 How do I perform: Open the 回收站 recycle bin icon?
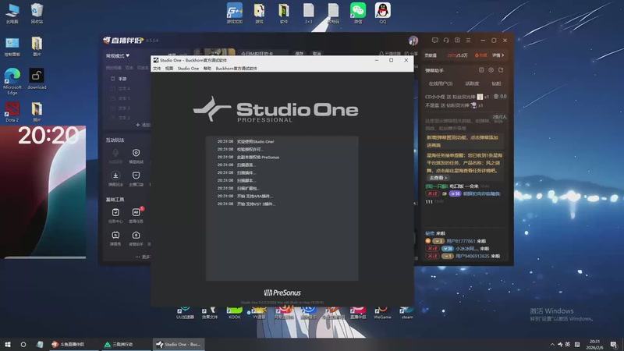[37, 12]
